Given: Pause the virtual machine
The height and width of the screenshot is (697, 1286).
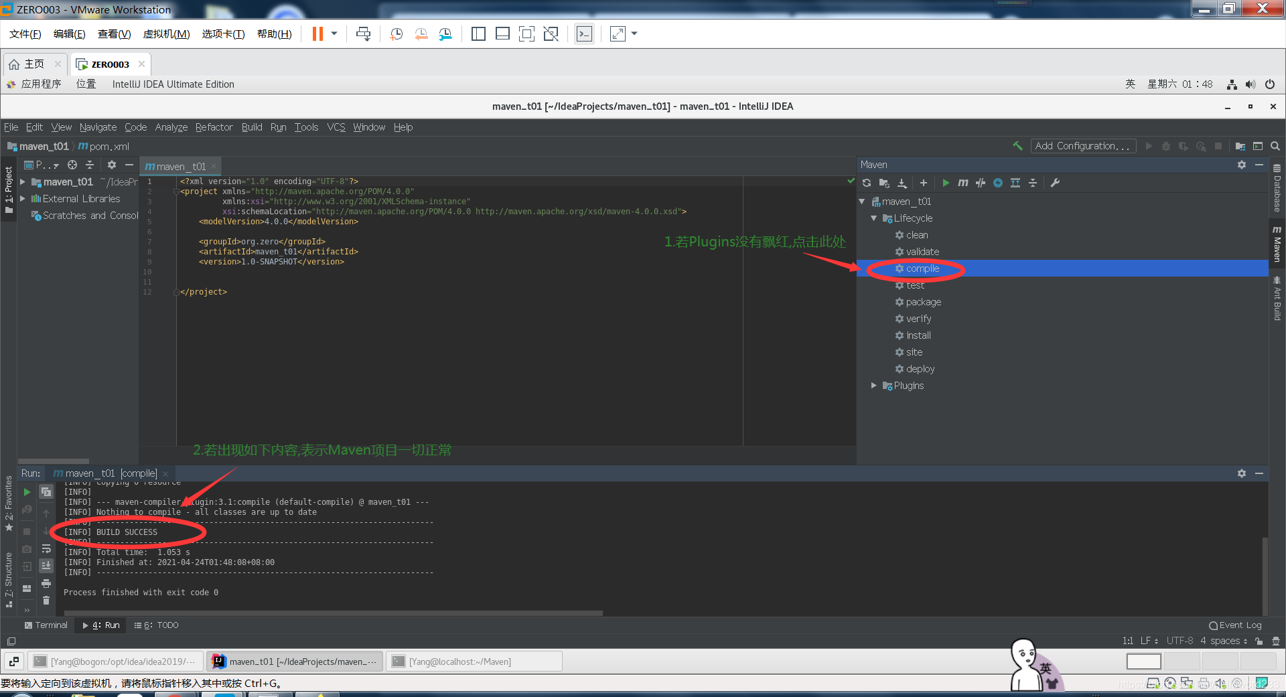Looking at the screenshot, I should coord(317,33).
